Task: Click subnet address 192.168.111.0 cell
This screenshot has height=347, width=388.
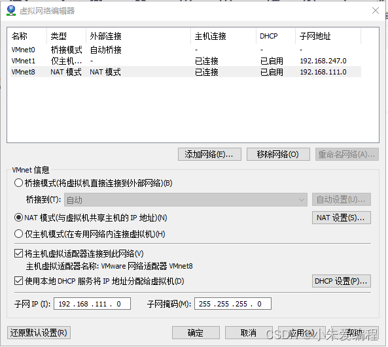Action: pos(323,72)
